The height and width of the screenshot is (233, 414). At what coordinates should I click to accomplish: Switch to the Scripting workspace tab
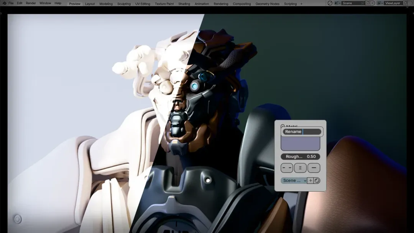290,4
